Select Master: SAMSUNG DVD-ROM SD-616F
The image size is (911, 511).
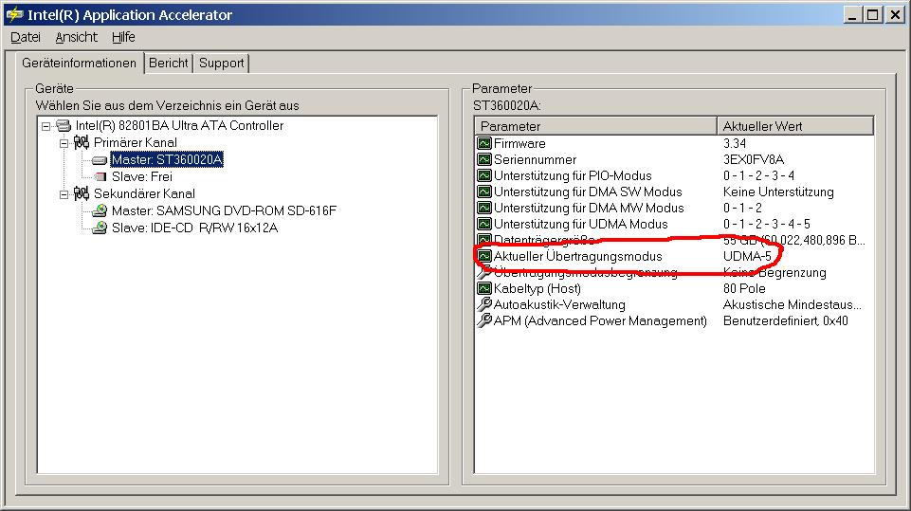pos(224,210)
